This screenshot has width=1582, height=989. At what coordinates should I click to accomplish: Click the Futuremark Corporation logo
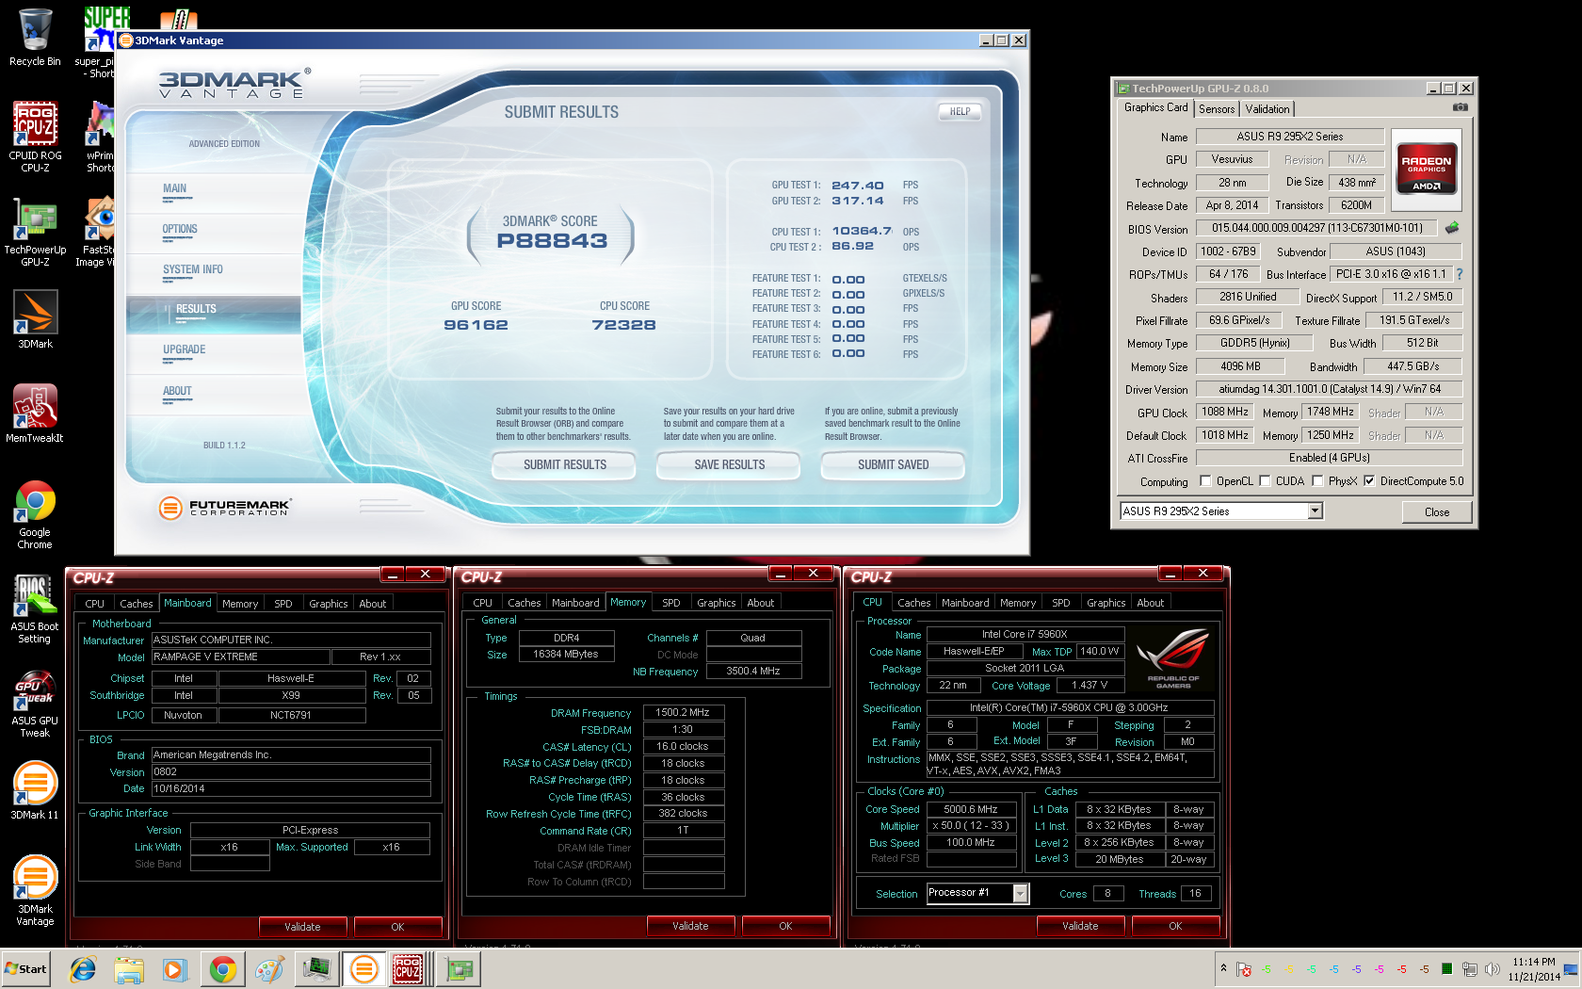226,509
